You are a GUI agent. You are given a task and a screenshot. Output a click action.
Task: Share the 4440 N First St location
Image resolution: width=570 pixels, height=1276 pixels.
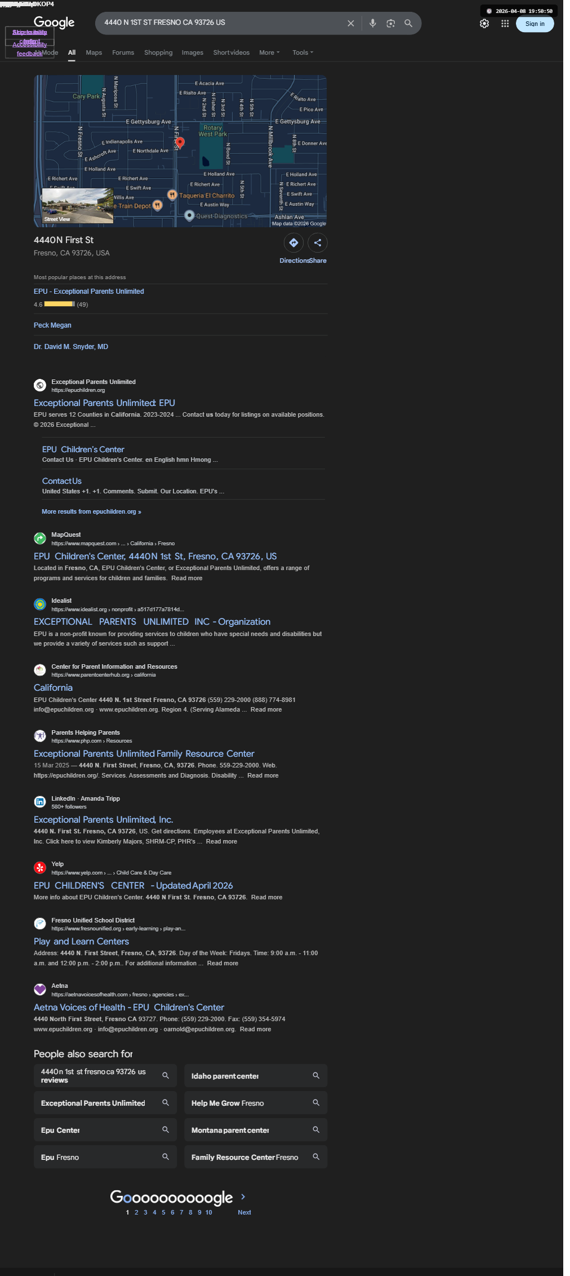[318, 243]
